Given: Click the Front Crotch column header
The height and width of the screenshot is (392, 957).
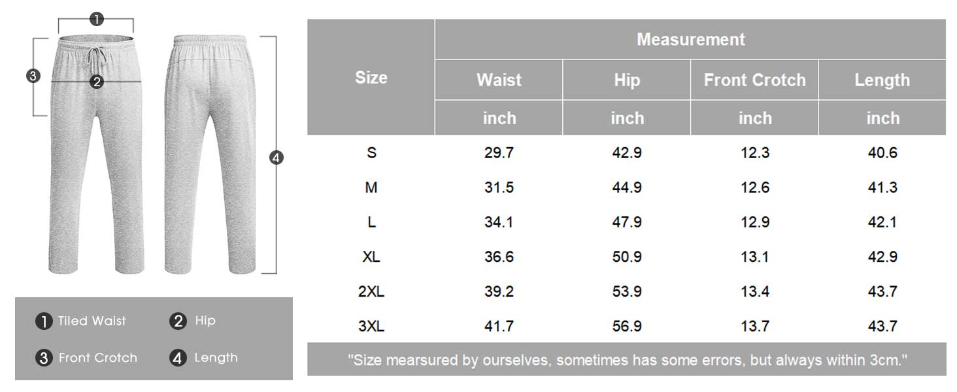Looking at the screenshot, I should (x=754, y=80).
